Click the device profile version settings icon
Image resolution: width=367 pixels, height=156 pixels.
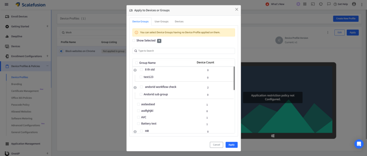pyautogui.click(x=279, y=40)
